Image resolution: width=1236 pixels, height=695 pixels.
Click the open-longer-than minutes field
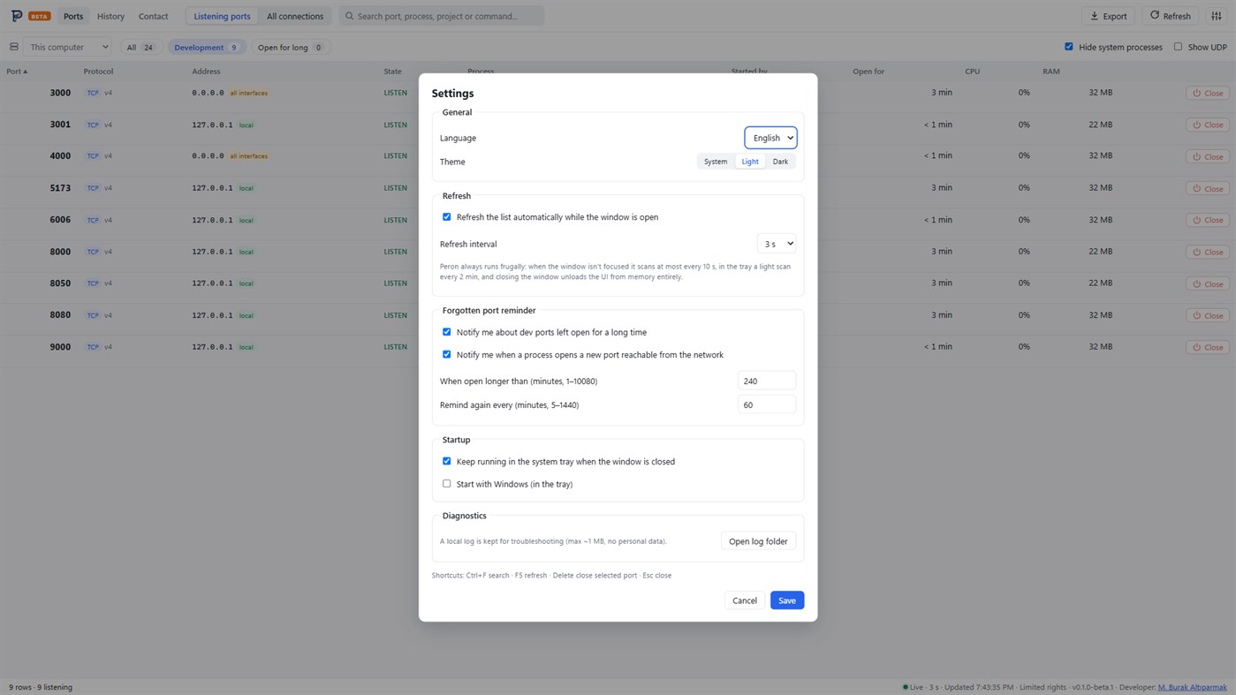pyautogui.click(x=766, y=381)
